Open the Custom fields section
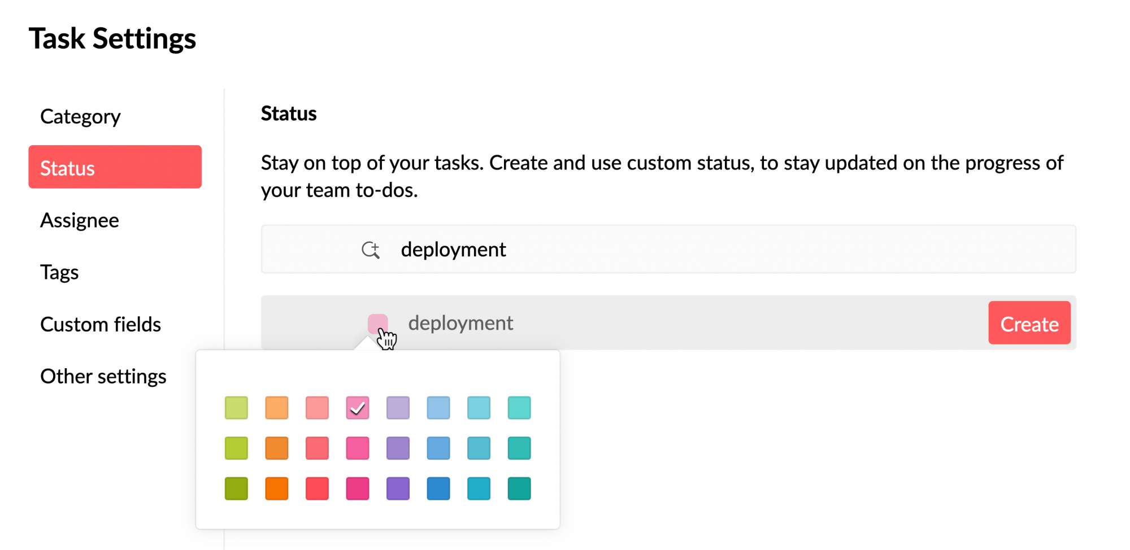 tap(101, 324)
